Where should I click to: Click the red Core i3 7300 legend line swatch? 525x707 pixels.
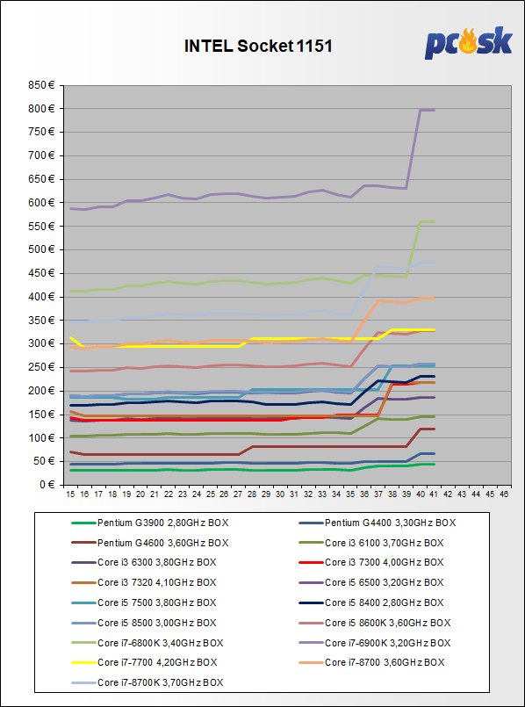coord(312,563)
